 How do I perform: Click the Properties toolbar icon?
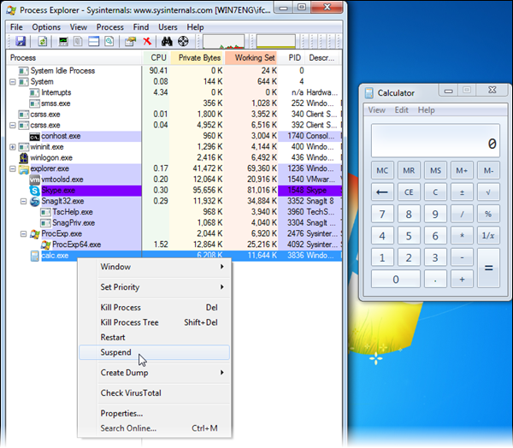click(x=130, y=42)
